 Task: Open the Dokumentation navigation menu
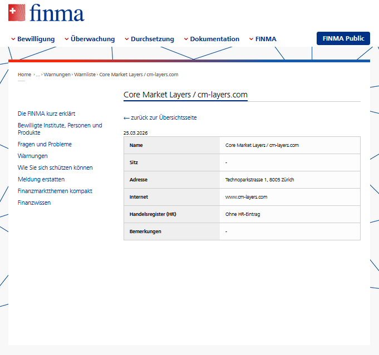click(x=211, y=39)
